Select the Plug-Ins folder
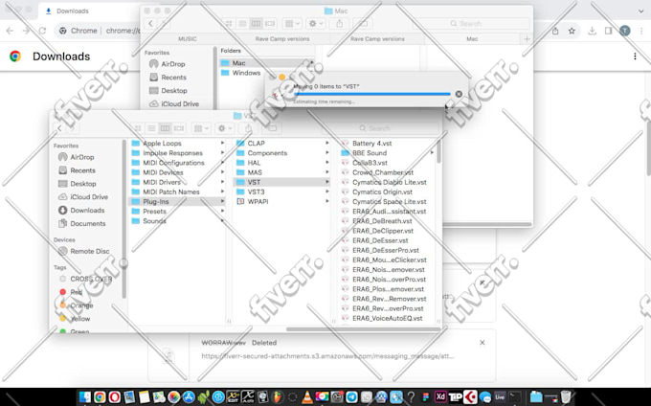 click(x=178, y=201)
